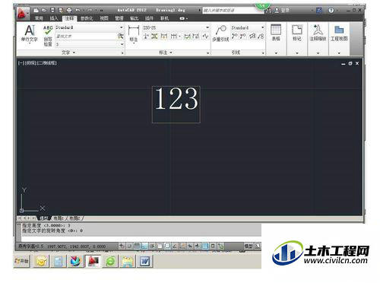Click the 标记 markup icon
This screenshot has width=380, height=283.
pos(297,33)
